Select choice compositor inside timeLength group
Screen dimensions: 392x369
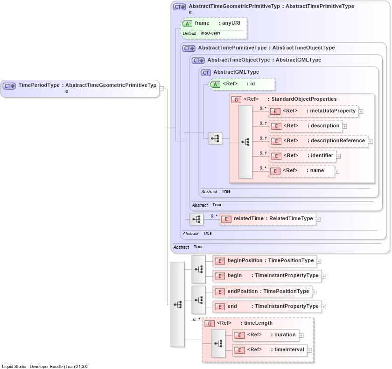pyautogui.click(x=218, y=343)
